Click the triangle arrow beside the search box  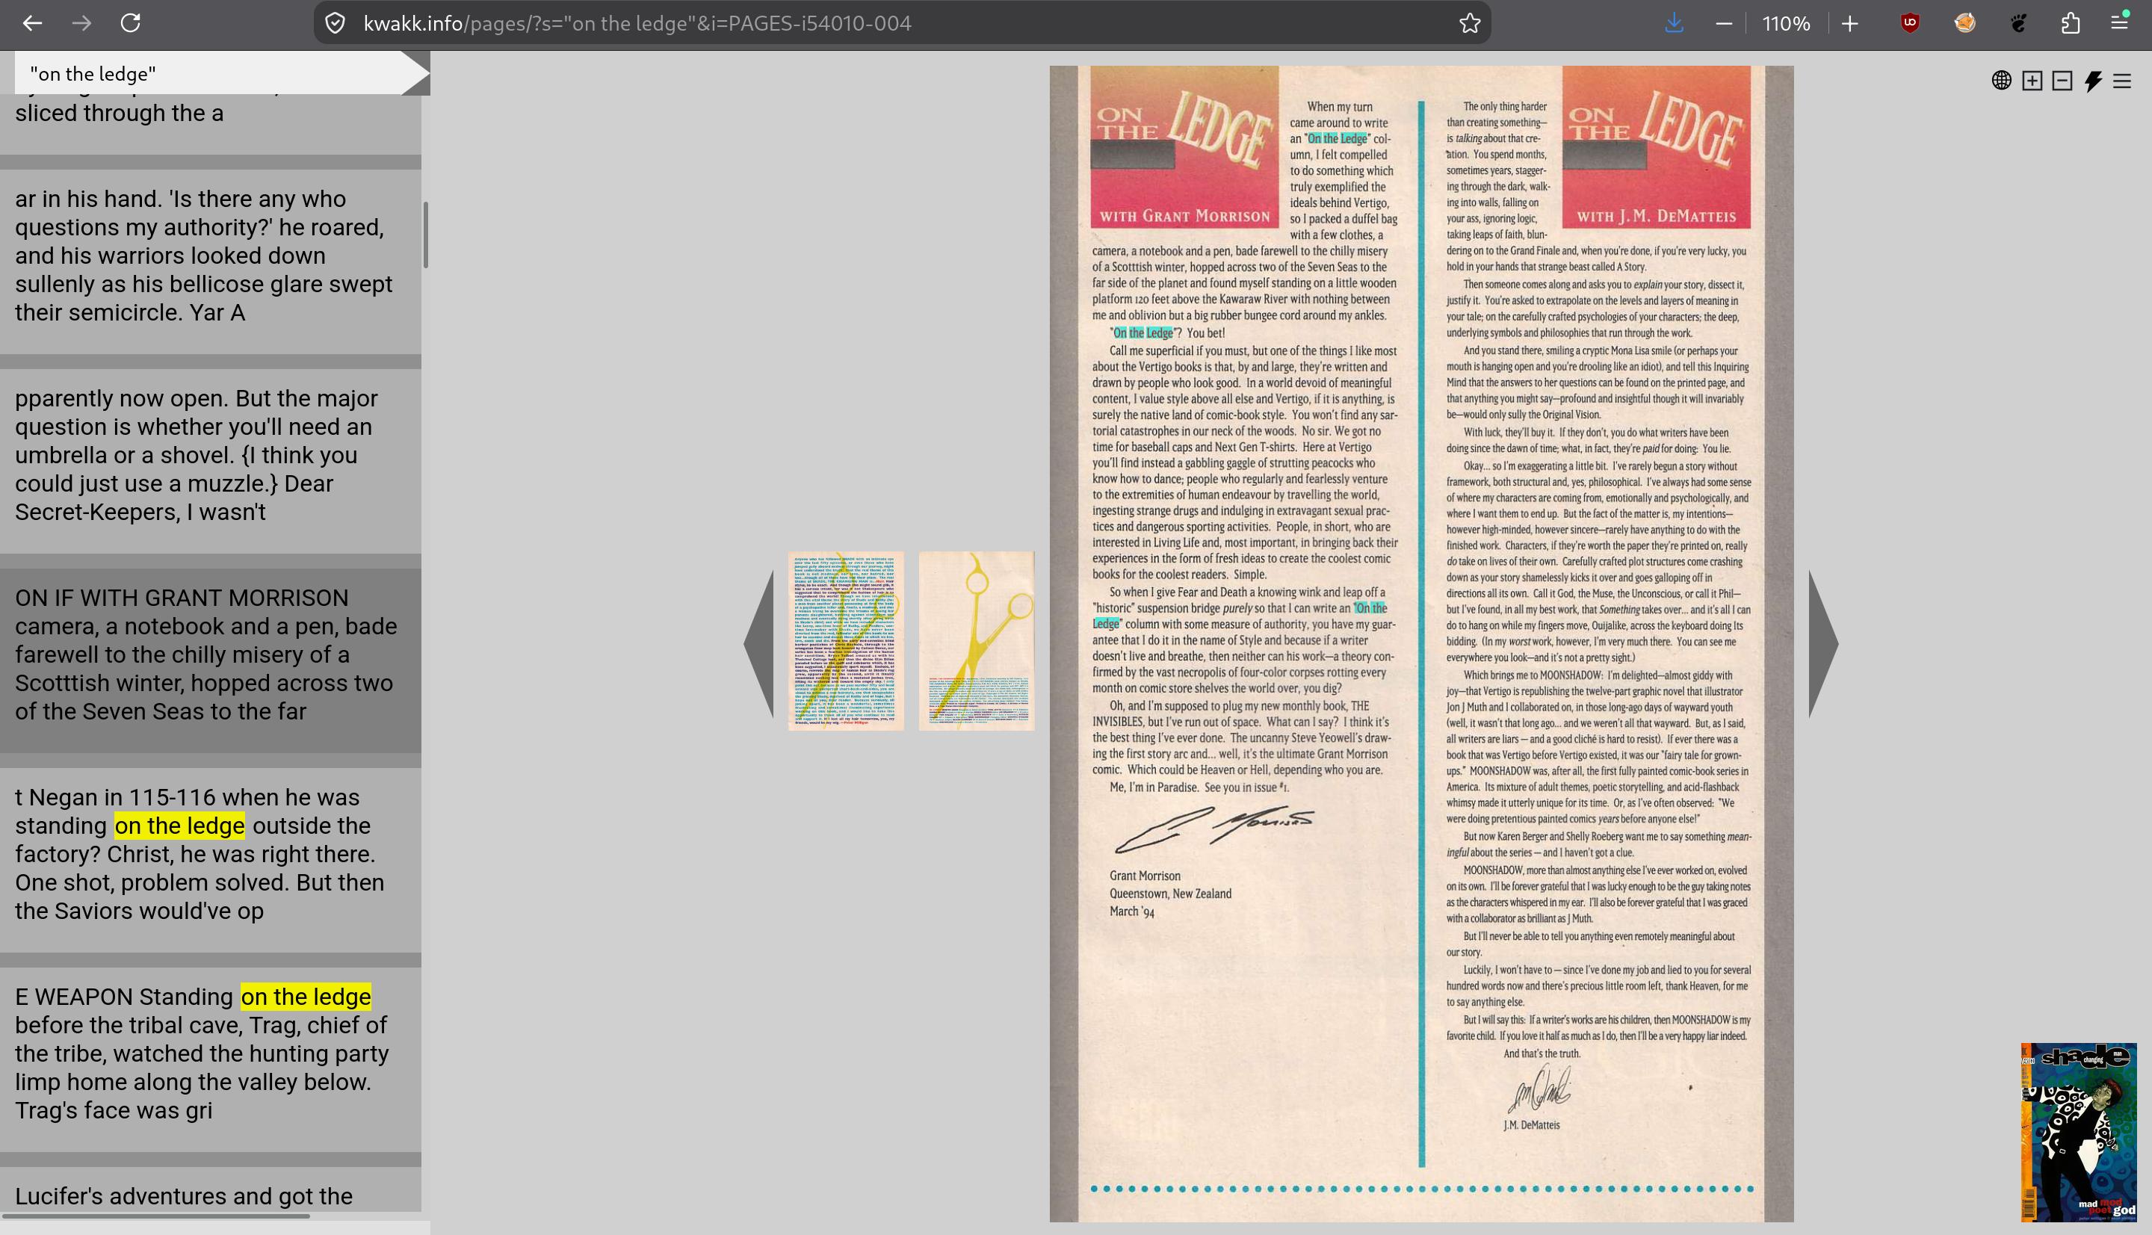pos(415,73)
